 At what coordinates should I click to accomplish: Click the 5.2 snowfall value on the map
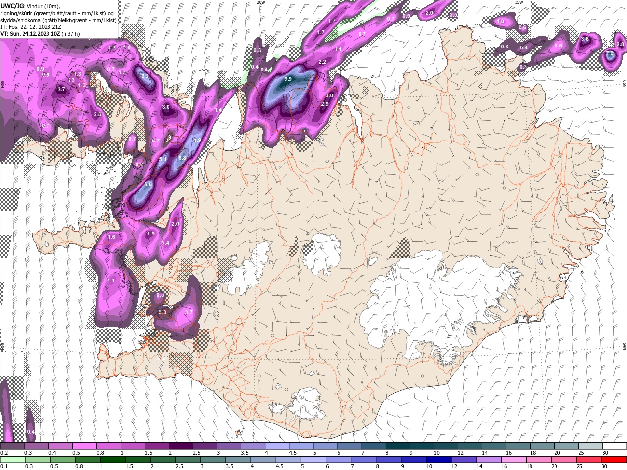145,76
